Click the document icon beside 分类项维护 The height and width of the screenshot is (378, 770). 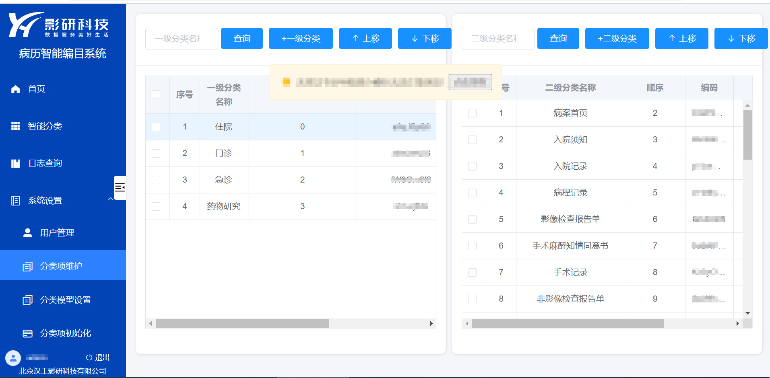click(x=27, y=266)
